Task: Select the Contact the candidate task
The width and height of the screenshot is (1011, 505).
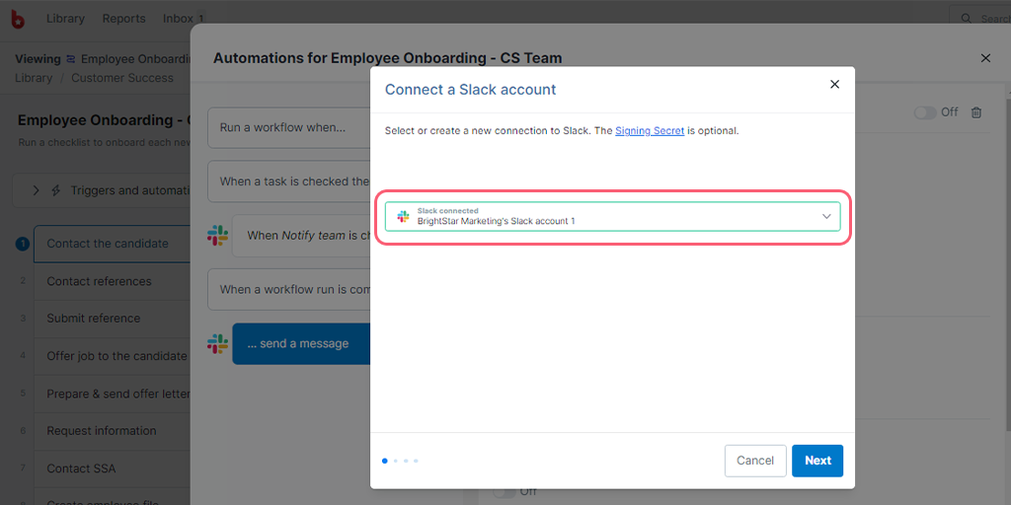Action: 112,244
